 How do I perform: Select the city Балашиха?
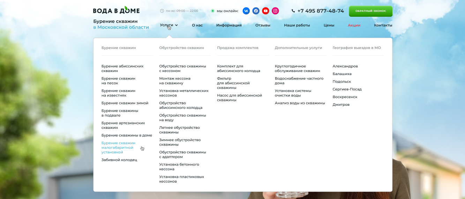point(342,74)
